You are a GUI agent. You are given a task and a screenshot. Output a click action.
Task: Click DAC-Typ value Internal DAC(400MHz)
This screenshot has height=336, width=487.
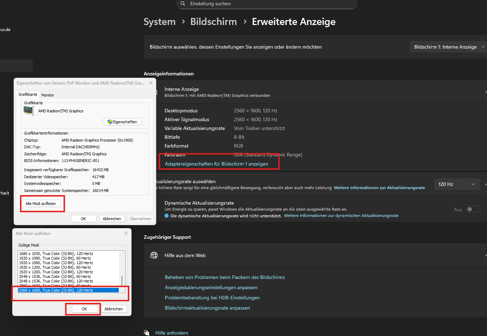click(80, 147)
